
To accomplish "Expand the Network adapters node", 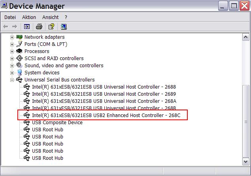I will click(12, 37).
